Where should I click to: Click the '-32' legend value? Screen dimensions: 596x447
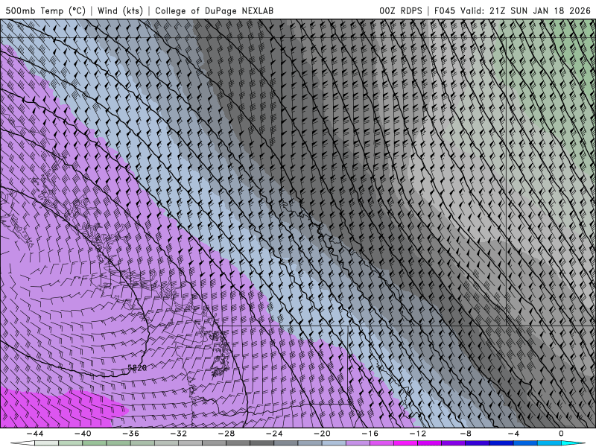179,434
